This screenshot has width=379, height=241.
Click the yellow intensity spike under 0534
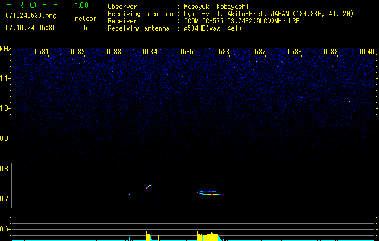coord(148,236)
